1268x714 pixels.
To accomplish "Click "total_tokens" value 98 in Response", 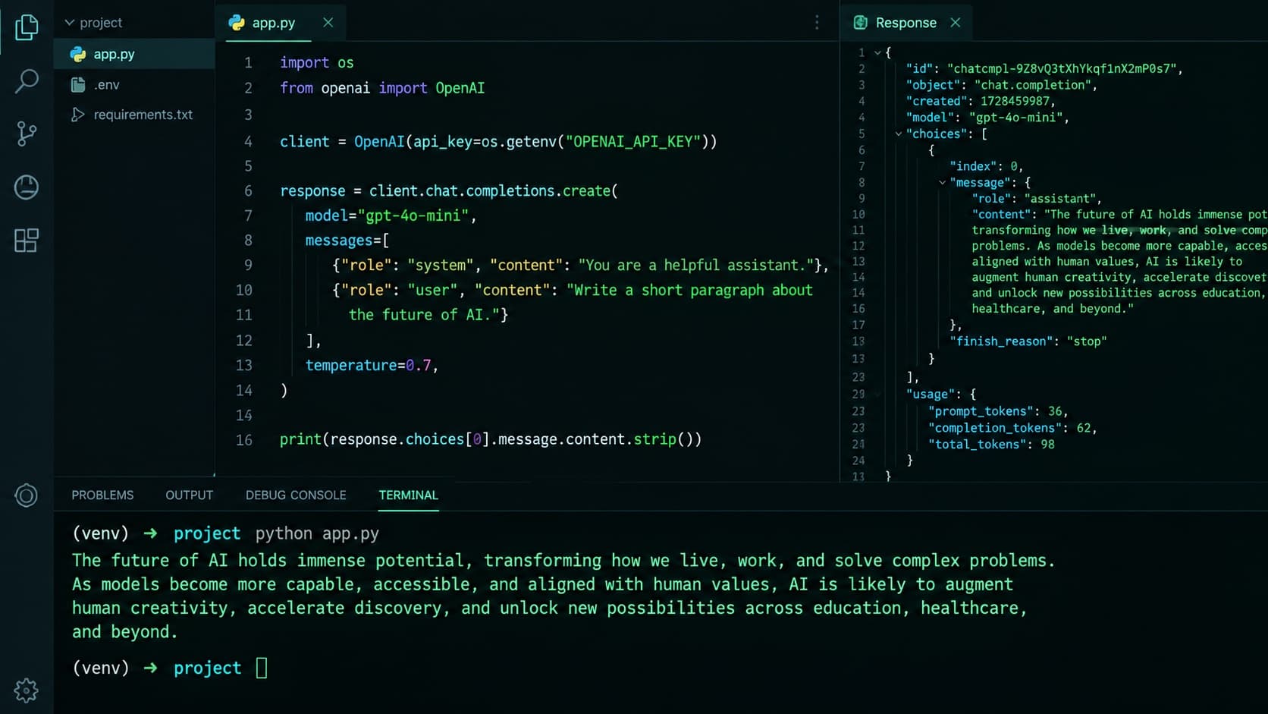I will [x=1047, y=445].
